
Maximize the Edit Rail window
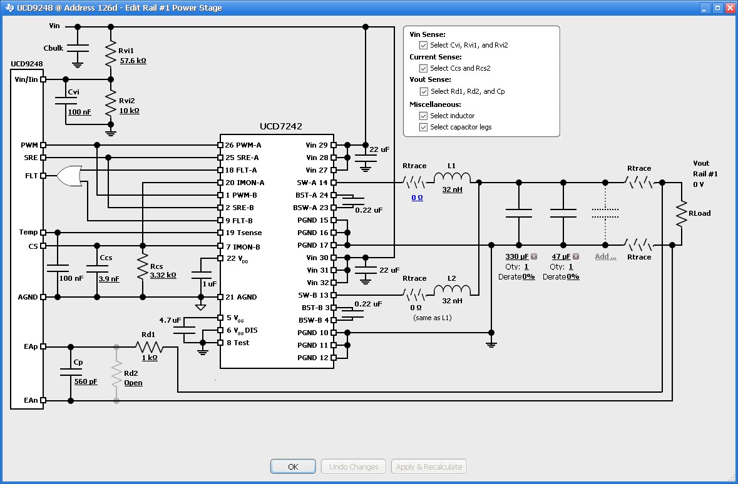717,8
